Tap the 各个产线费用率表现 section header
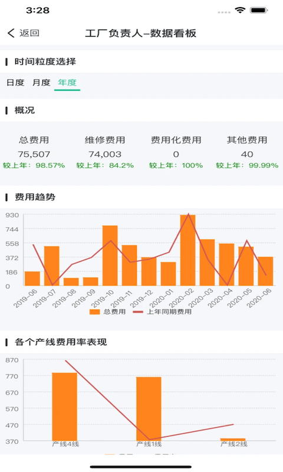Screen dimensions: 283x472 [x=61, y=342]
